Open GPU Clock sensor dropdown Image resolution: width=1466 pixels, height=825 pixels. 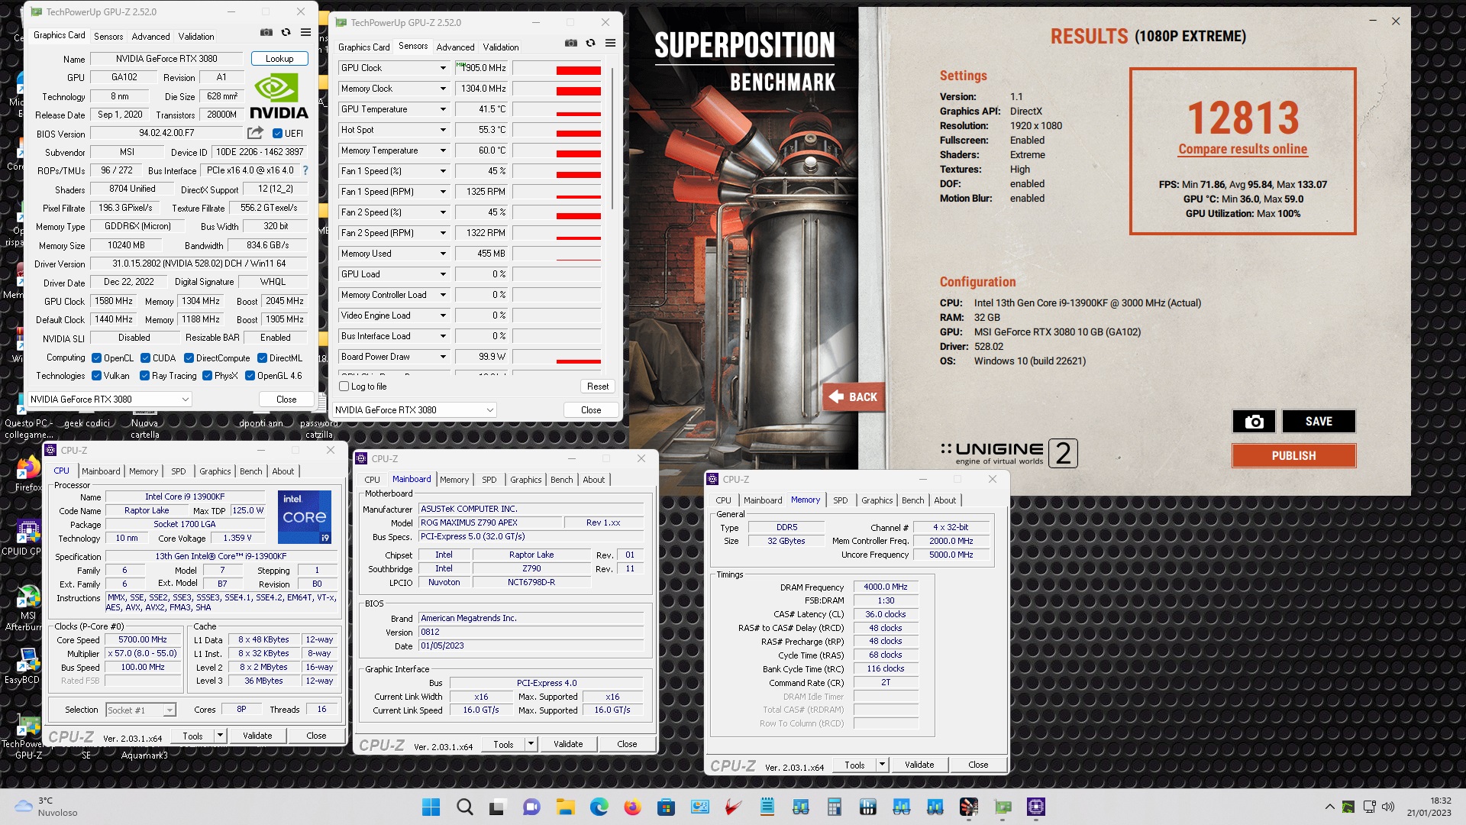pyautogui.click(x=443, y=68)
